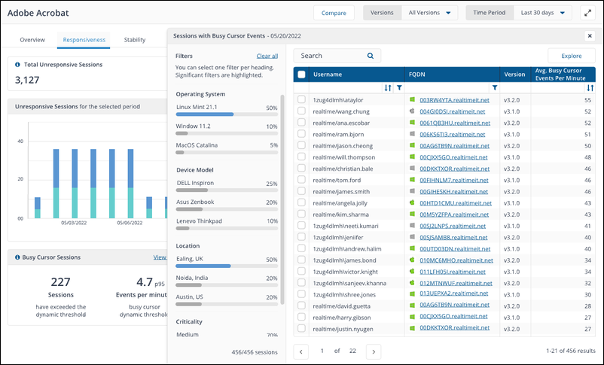
Task: Click the expand fullscreen icon
Action: [x=587, y=13]
